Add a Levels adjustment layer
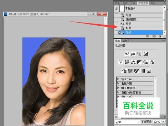This screenshot has height=126, width=168. coord(133,54)
